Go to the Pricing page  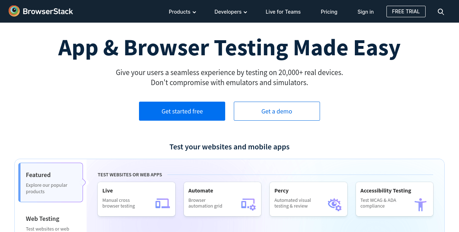click(x=329, y=12)
